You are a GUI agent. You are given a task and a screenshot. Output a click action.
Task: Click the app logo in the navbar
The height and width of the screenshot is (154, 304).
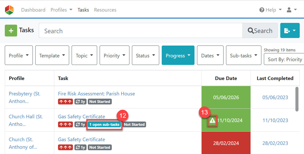tap(9, 10)
